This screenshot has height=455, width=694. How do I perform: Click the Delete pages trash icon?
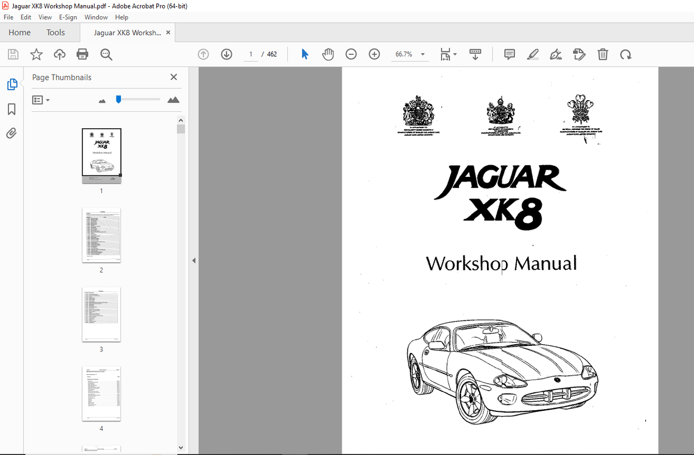603,54
